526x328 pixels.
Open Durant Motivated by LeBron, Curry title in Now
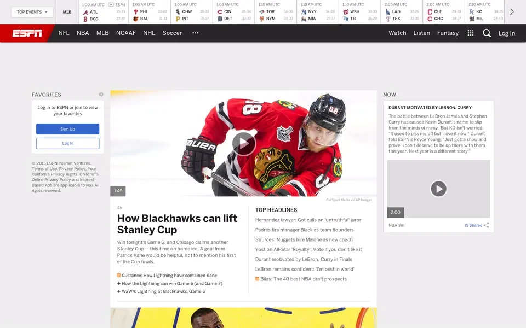pos(430,108)
